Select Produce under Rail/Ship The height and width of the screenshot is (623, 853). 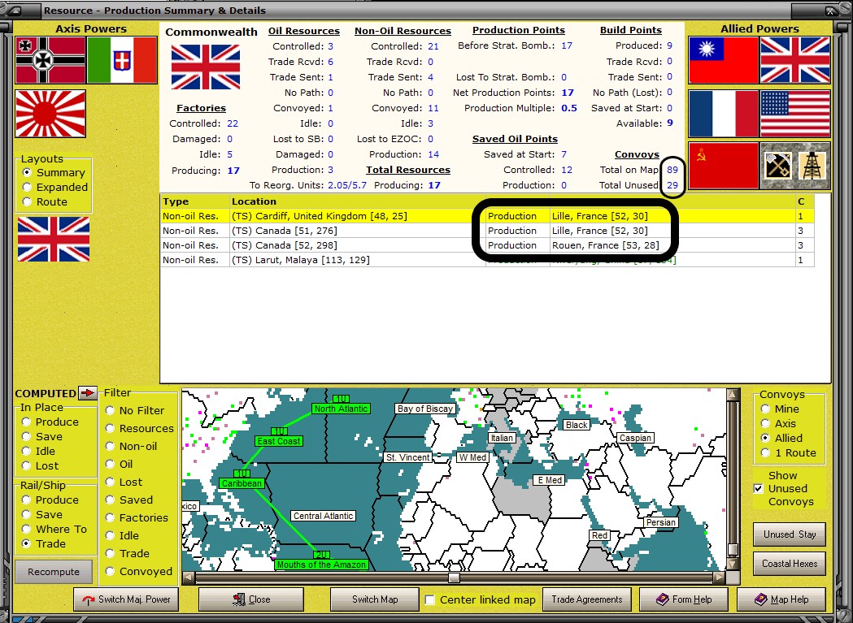tap(50, 500)
